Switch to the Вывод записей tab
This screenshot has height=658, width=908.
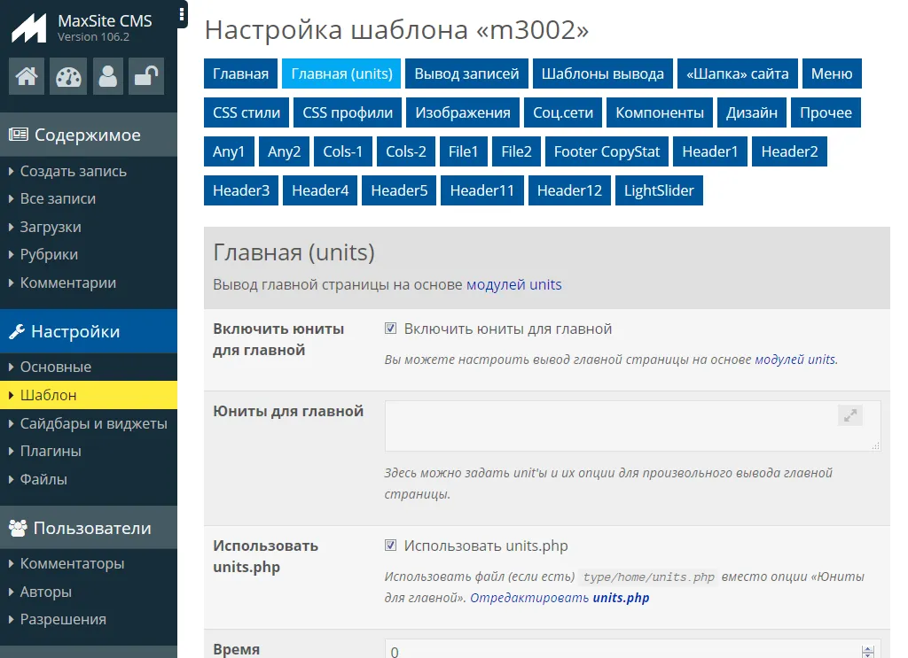[466, 74]
